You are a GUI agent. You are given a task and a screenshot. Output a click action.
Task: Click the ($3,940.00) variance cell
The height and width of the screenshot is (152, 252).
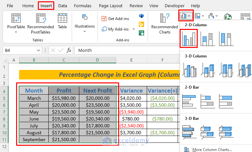tap(132, 112)
